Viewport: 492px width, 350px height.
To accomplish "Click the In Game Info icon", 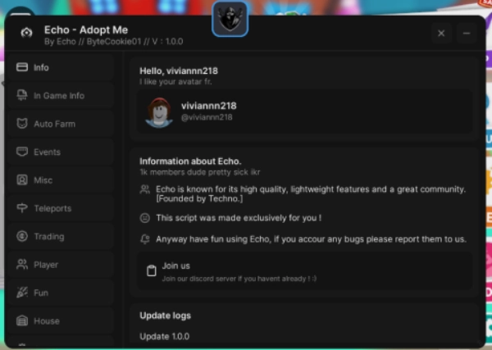I will tap(22, 95).
